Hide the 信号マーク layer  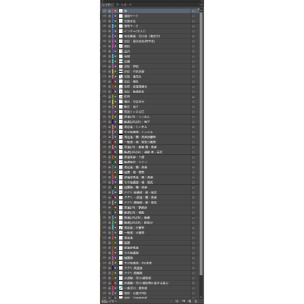pos(104,26)
